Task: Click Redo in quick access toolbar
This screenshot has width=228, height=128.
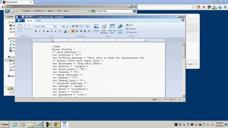Action: click(x=30, y=17)
